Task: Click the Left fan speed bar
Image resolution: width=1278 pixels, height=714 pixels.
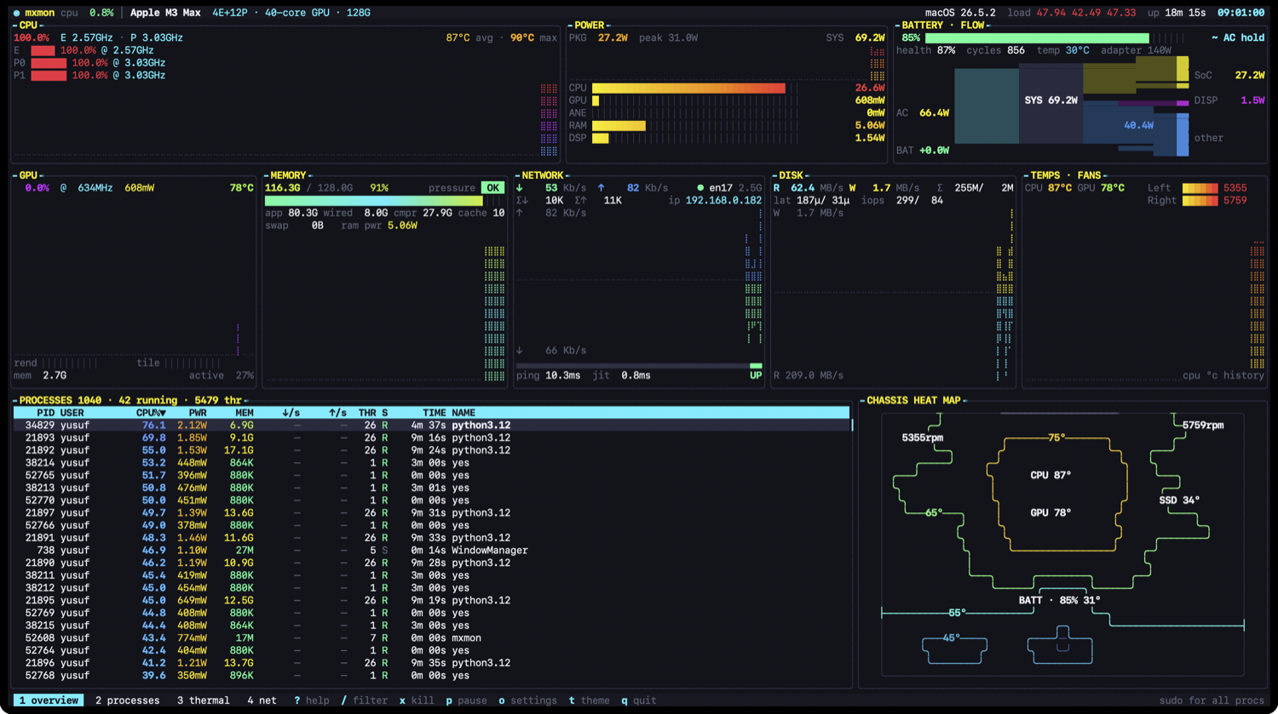Action: [1200, 188]
